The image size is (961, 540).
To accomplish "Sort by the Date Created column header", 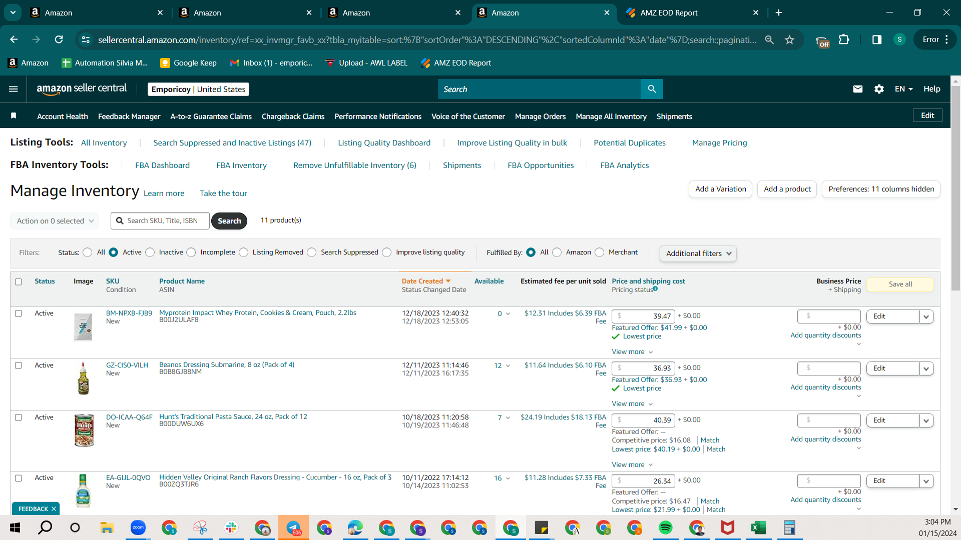I will coord(426,281).
